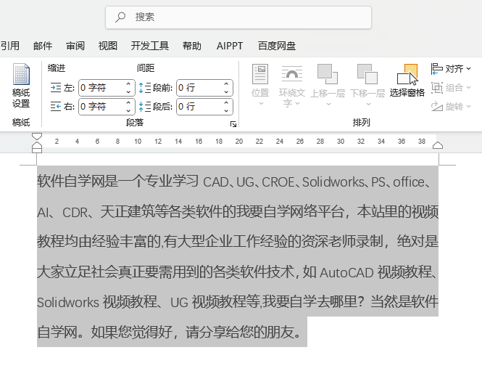
Task: Click the text '软件自学网是一个专业学习' in document
Action: click(x=118, y=182)
